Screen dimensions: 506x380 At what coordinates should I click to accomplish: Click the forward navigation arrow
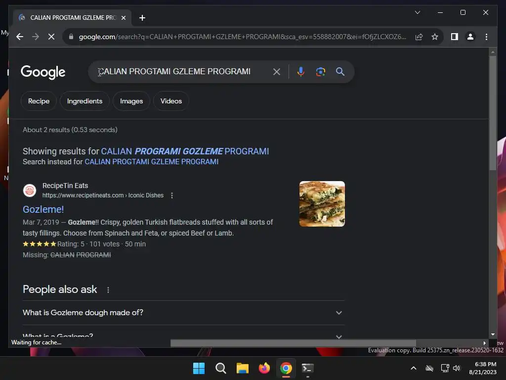click(36, 37)
